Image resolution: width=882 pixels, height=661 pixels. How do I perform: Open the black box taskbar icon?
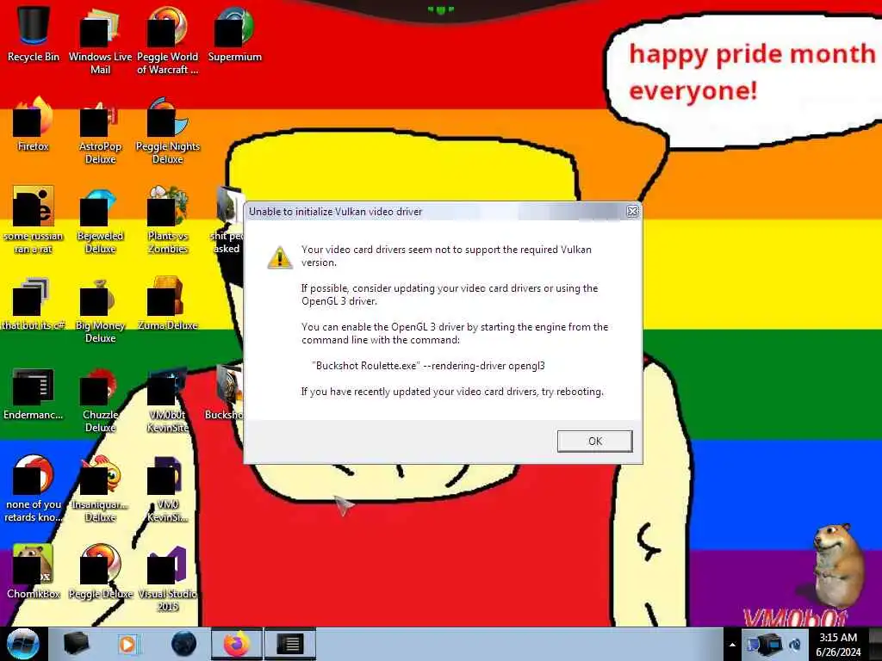pos(76,644)
